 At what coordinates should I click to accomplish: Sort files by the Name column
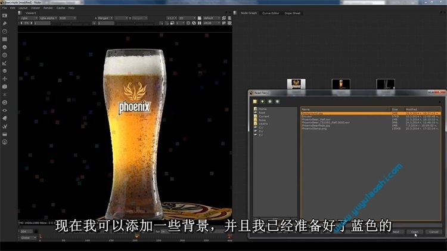[345, 109]
